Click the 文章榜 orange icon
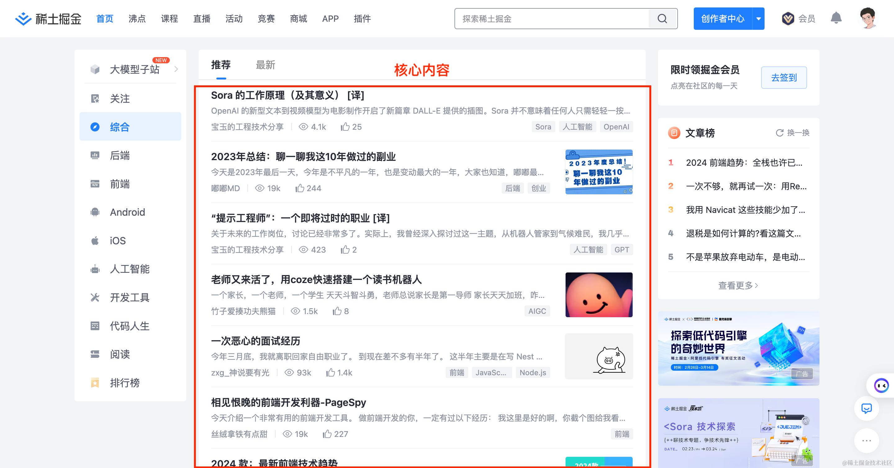Viewport: 894px width, 468px height. pos(674,133)
